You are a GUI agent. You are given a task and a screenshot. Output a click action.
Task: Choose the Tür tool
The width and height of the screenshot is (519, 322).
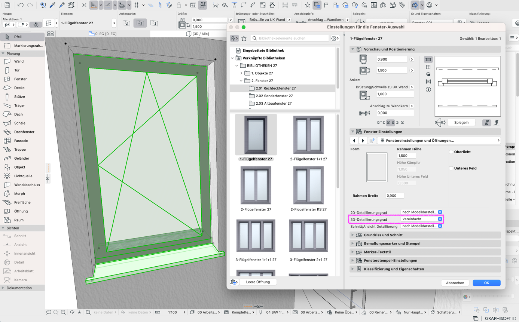[x=22, y=70]
